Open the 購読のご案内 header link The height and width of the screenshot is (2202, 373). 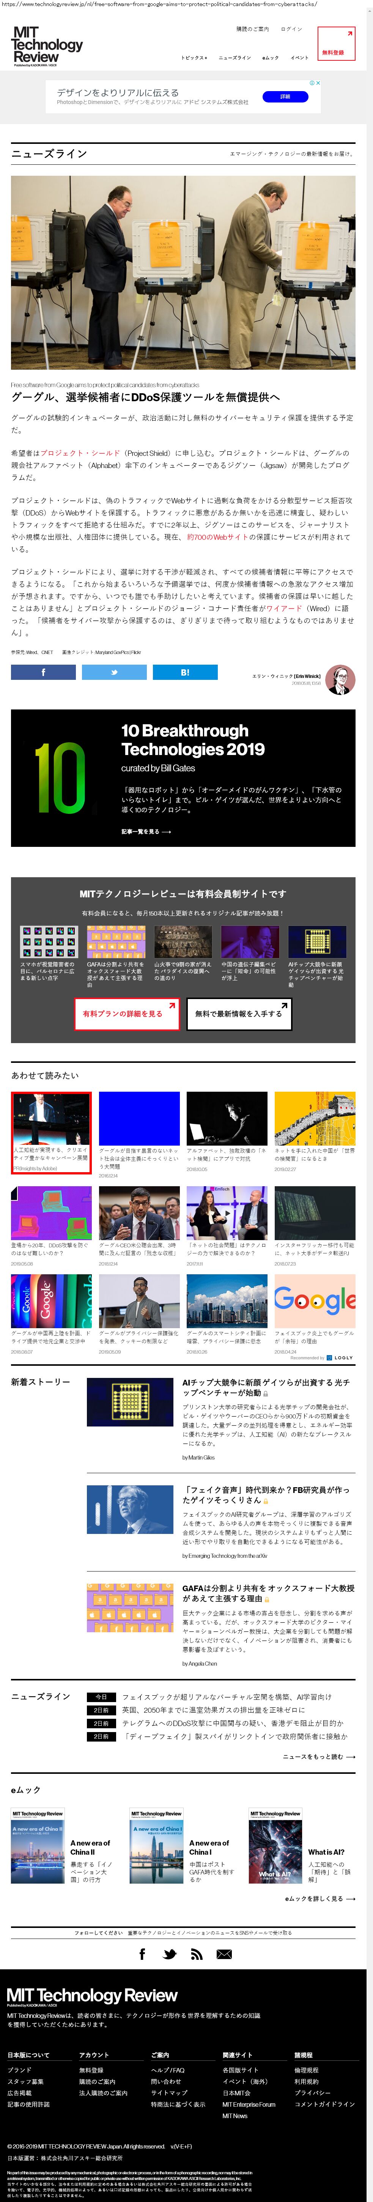(253, 29)
